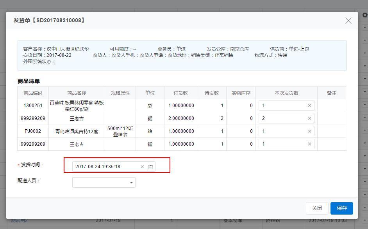Clear shipment quantity in second 王老吉 row
The height and width of the screenshot is (229, 368).
(309, 144)
